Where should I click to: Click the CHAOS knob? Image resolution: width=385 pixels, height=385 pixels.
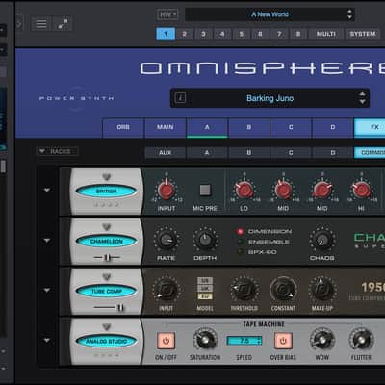coord(322,240)
